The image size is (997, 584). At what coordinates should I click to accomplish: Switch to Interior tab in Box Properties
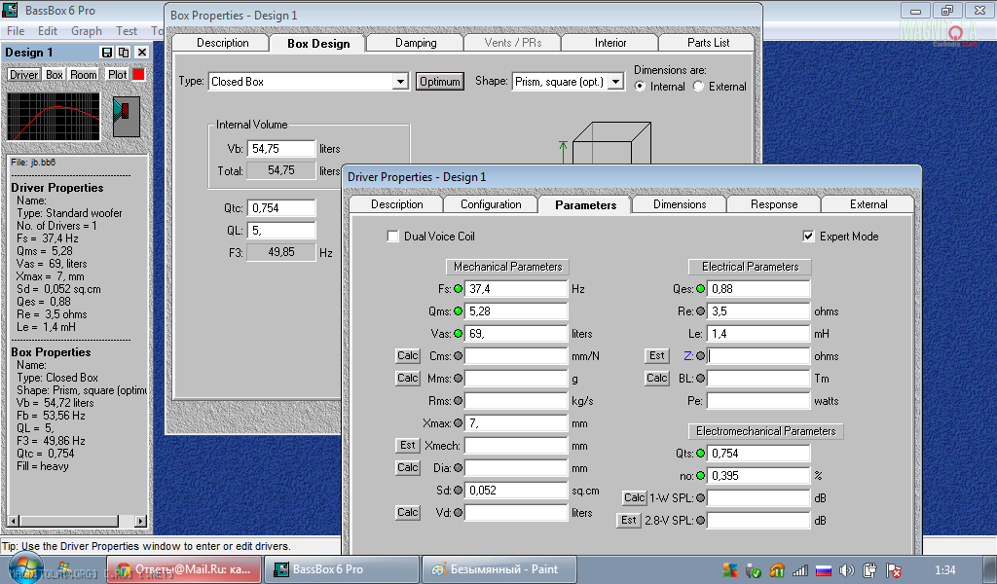click(x=610, y=43)
